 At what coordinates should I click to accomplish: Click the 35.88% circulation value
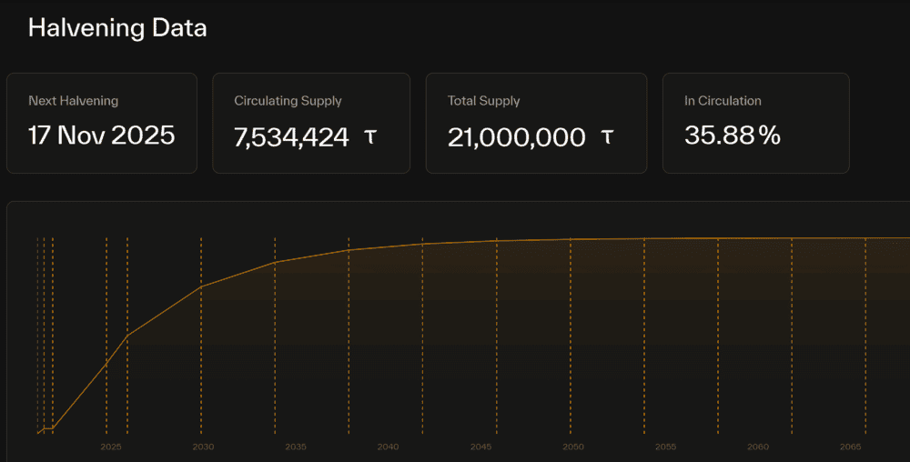coord(733,136)
